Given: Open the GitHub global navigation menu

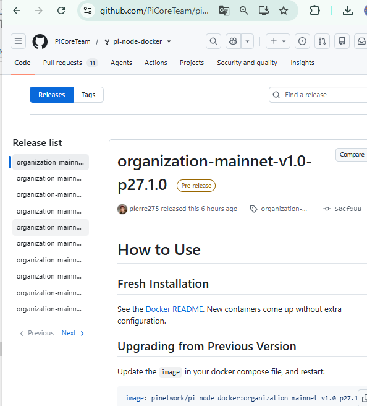Looking at the screenshot, I should tap(18, 41).
